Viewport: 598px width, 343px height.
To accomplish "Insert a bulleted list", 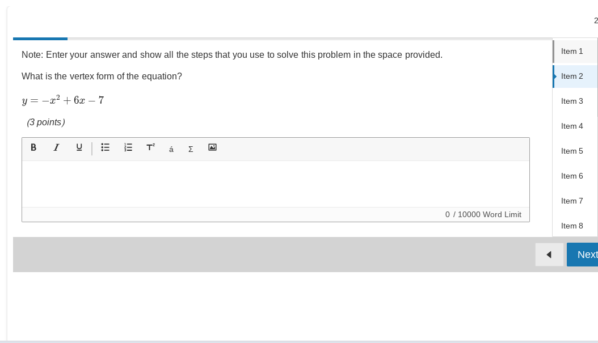I will 105,148.
